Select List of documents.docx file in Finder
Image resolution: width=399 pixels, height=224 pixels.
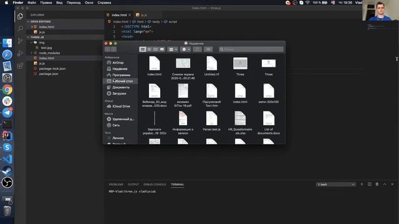coord(269,123)
